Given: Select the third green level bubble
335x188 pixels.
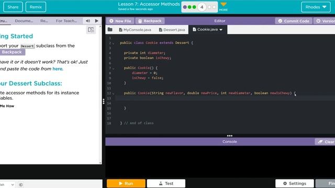Looking at the screenshot, I should (194, 7).
